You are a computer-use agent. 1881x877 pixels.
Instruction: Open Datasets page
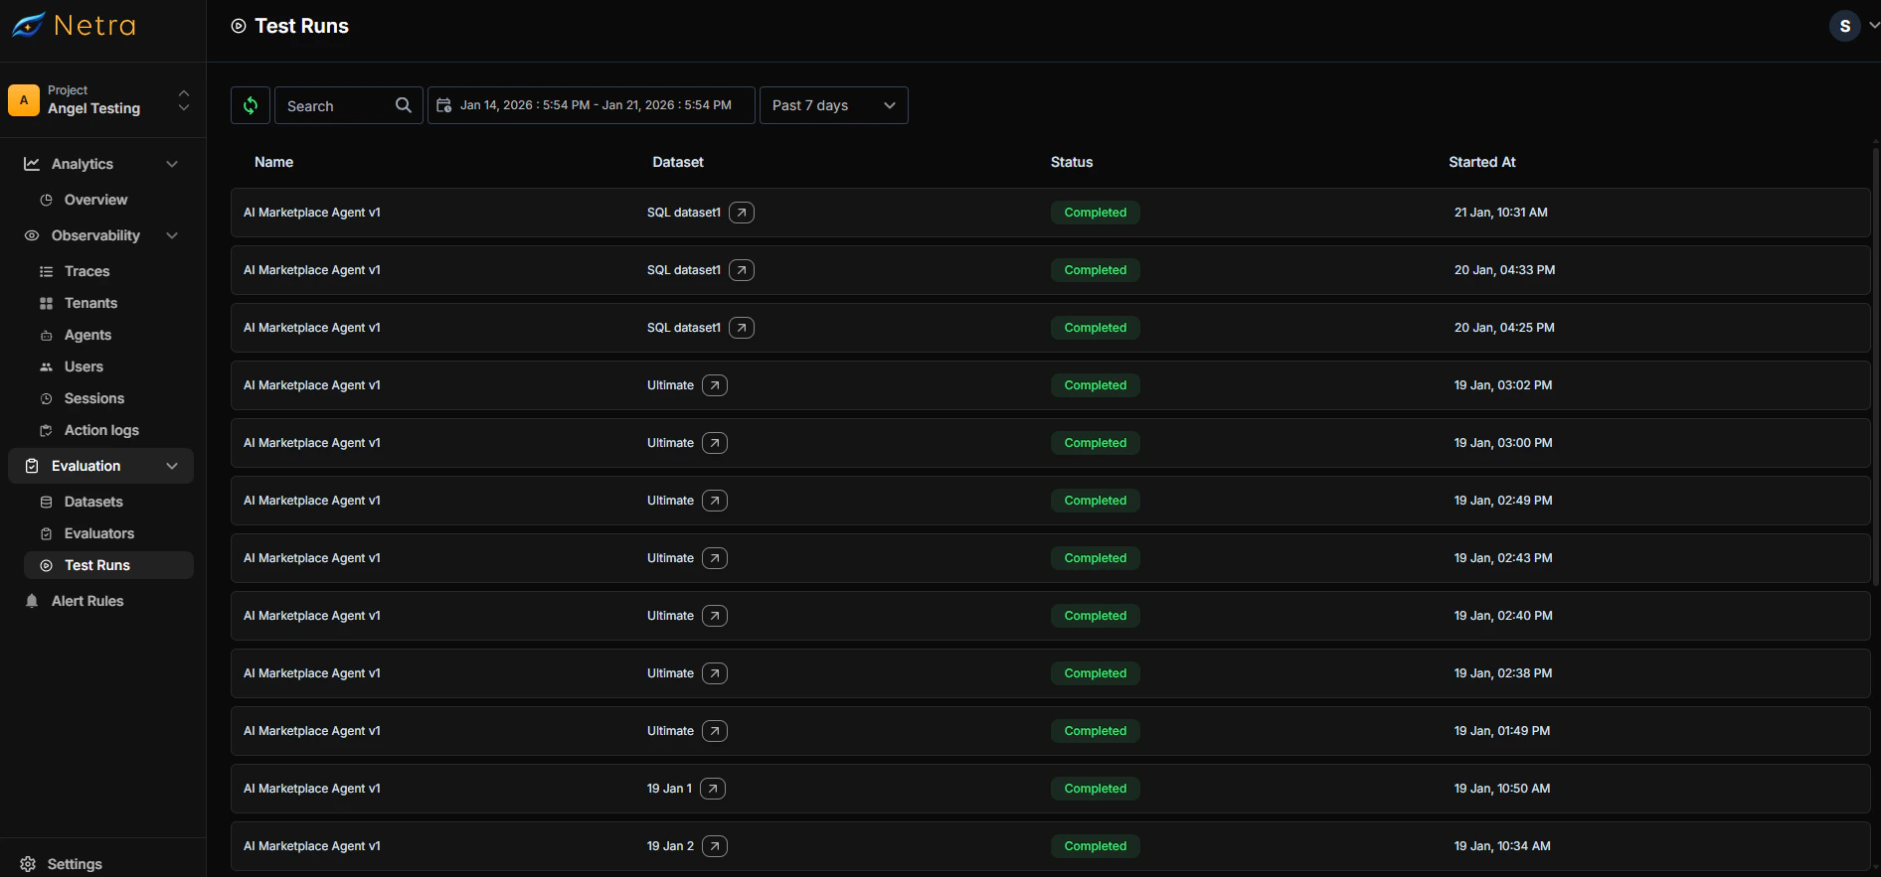[x=93, y=502]
